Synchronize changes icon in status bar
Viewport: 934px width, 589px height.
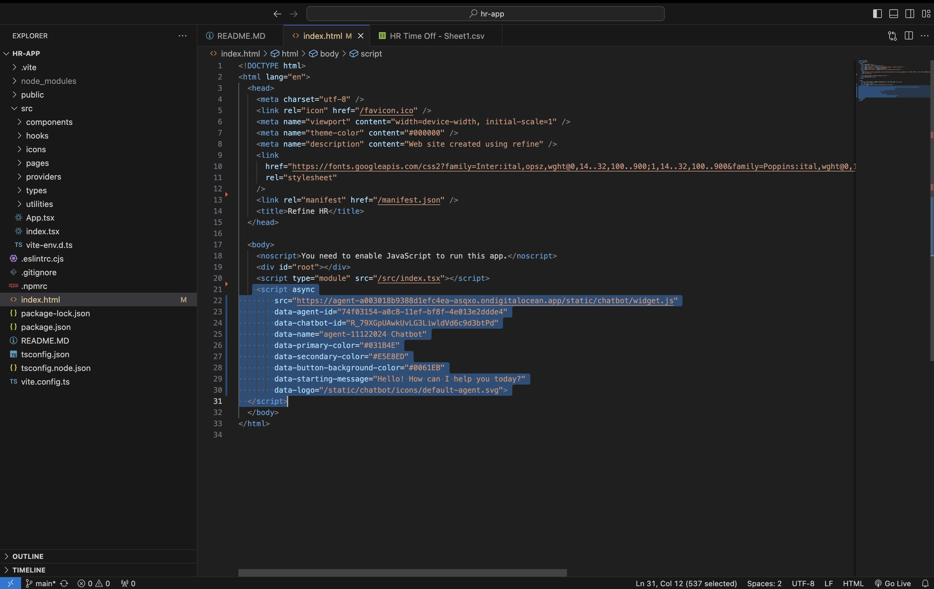[x=64, y=583]
